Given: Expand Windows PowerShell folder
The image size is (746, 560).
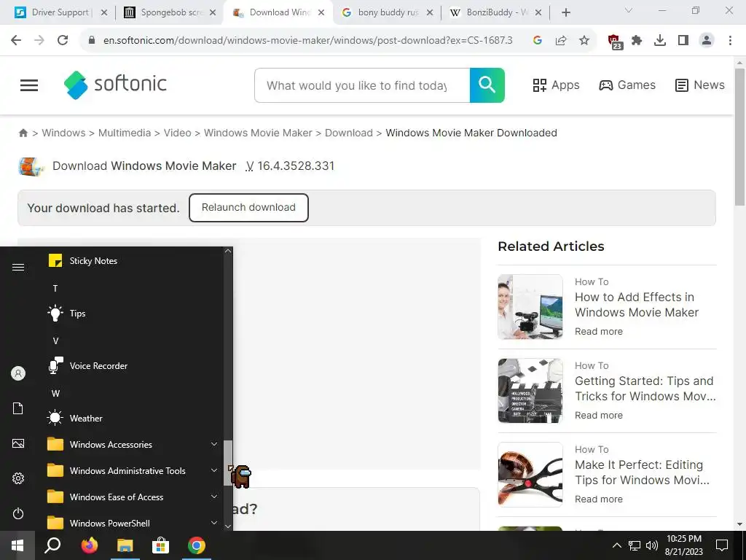Looking at the screenshot, I should coord(133,522).
